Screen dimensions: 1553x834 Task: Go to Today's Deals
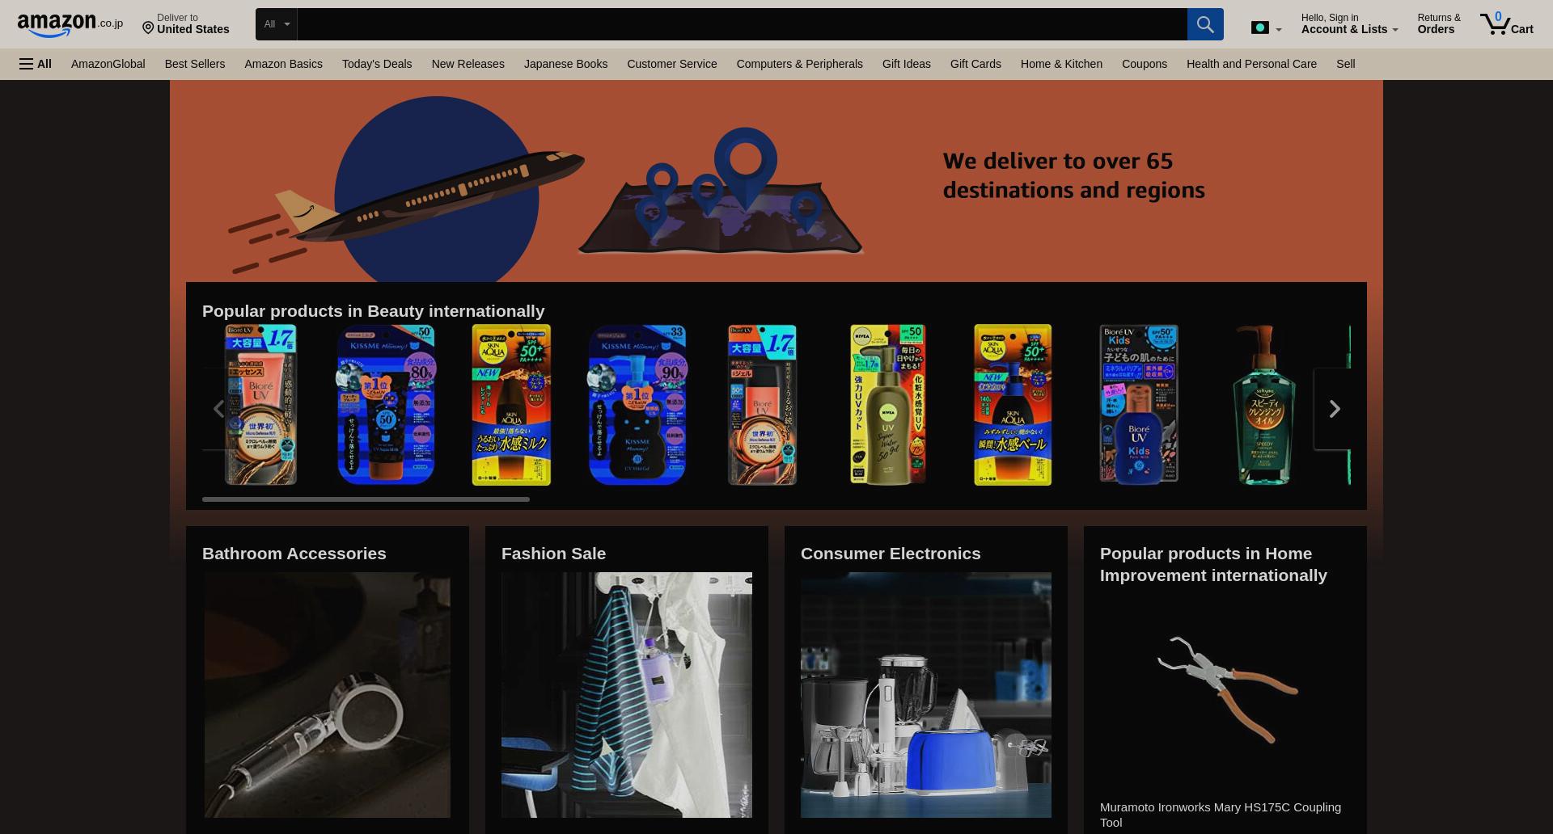377,64
